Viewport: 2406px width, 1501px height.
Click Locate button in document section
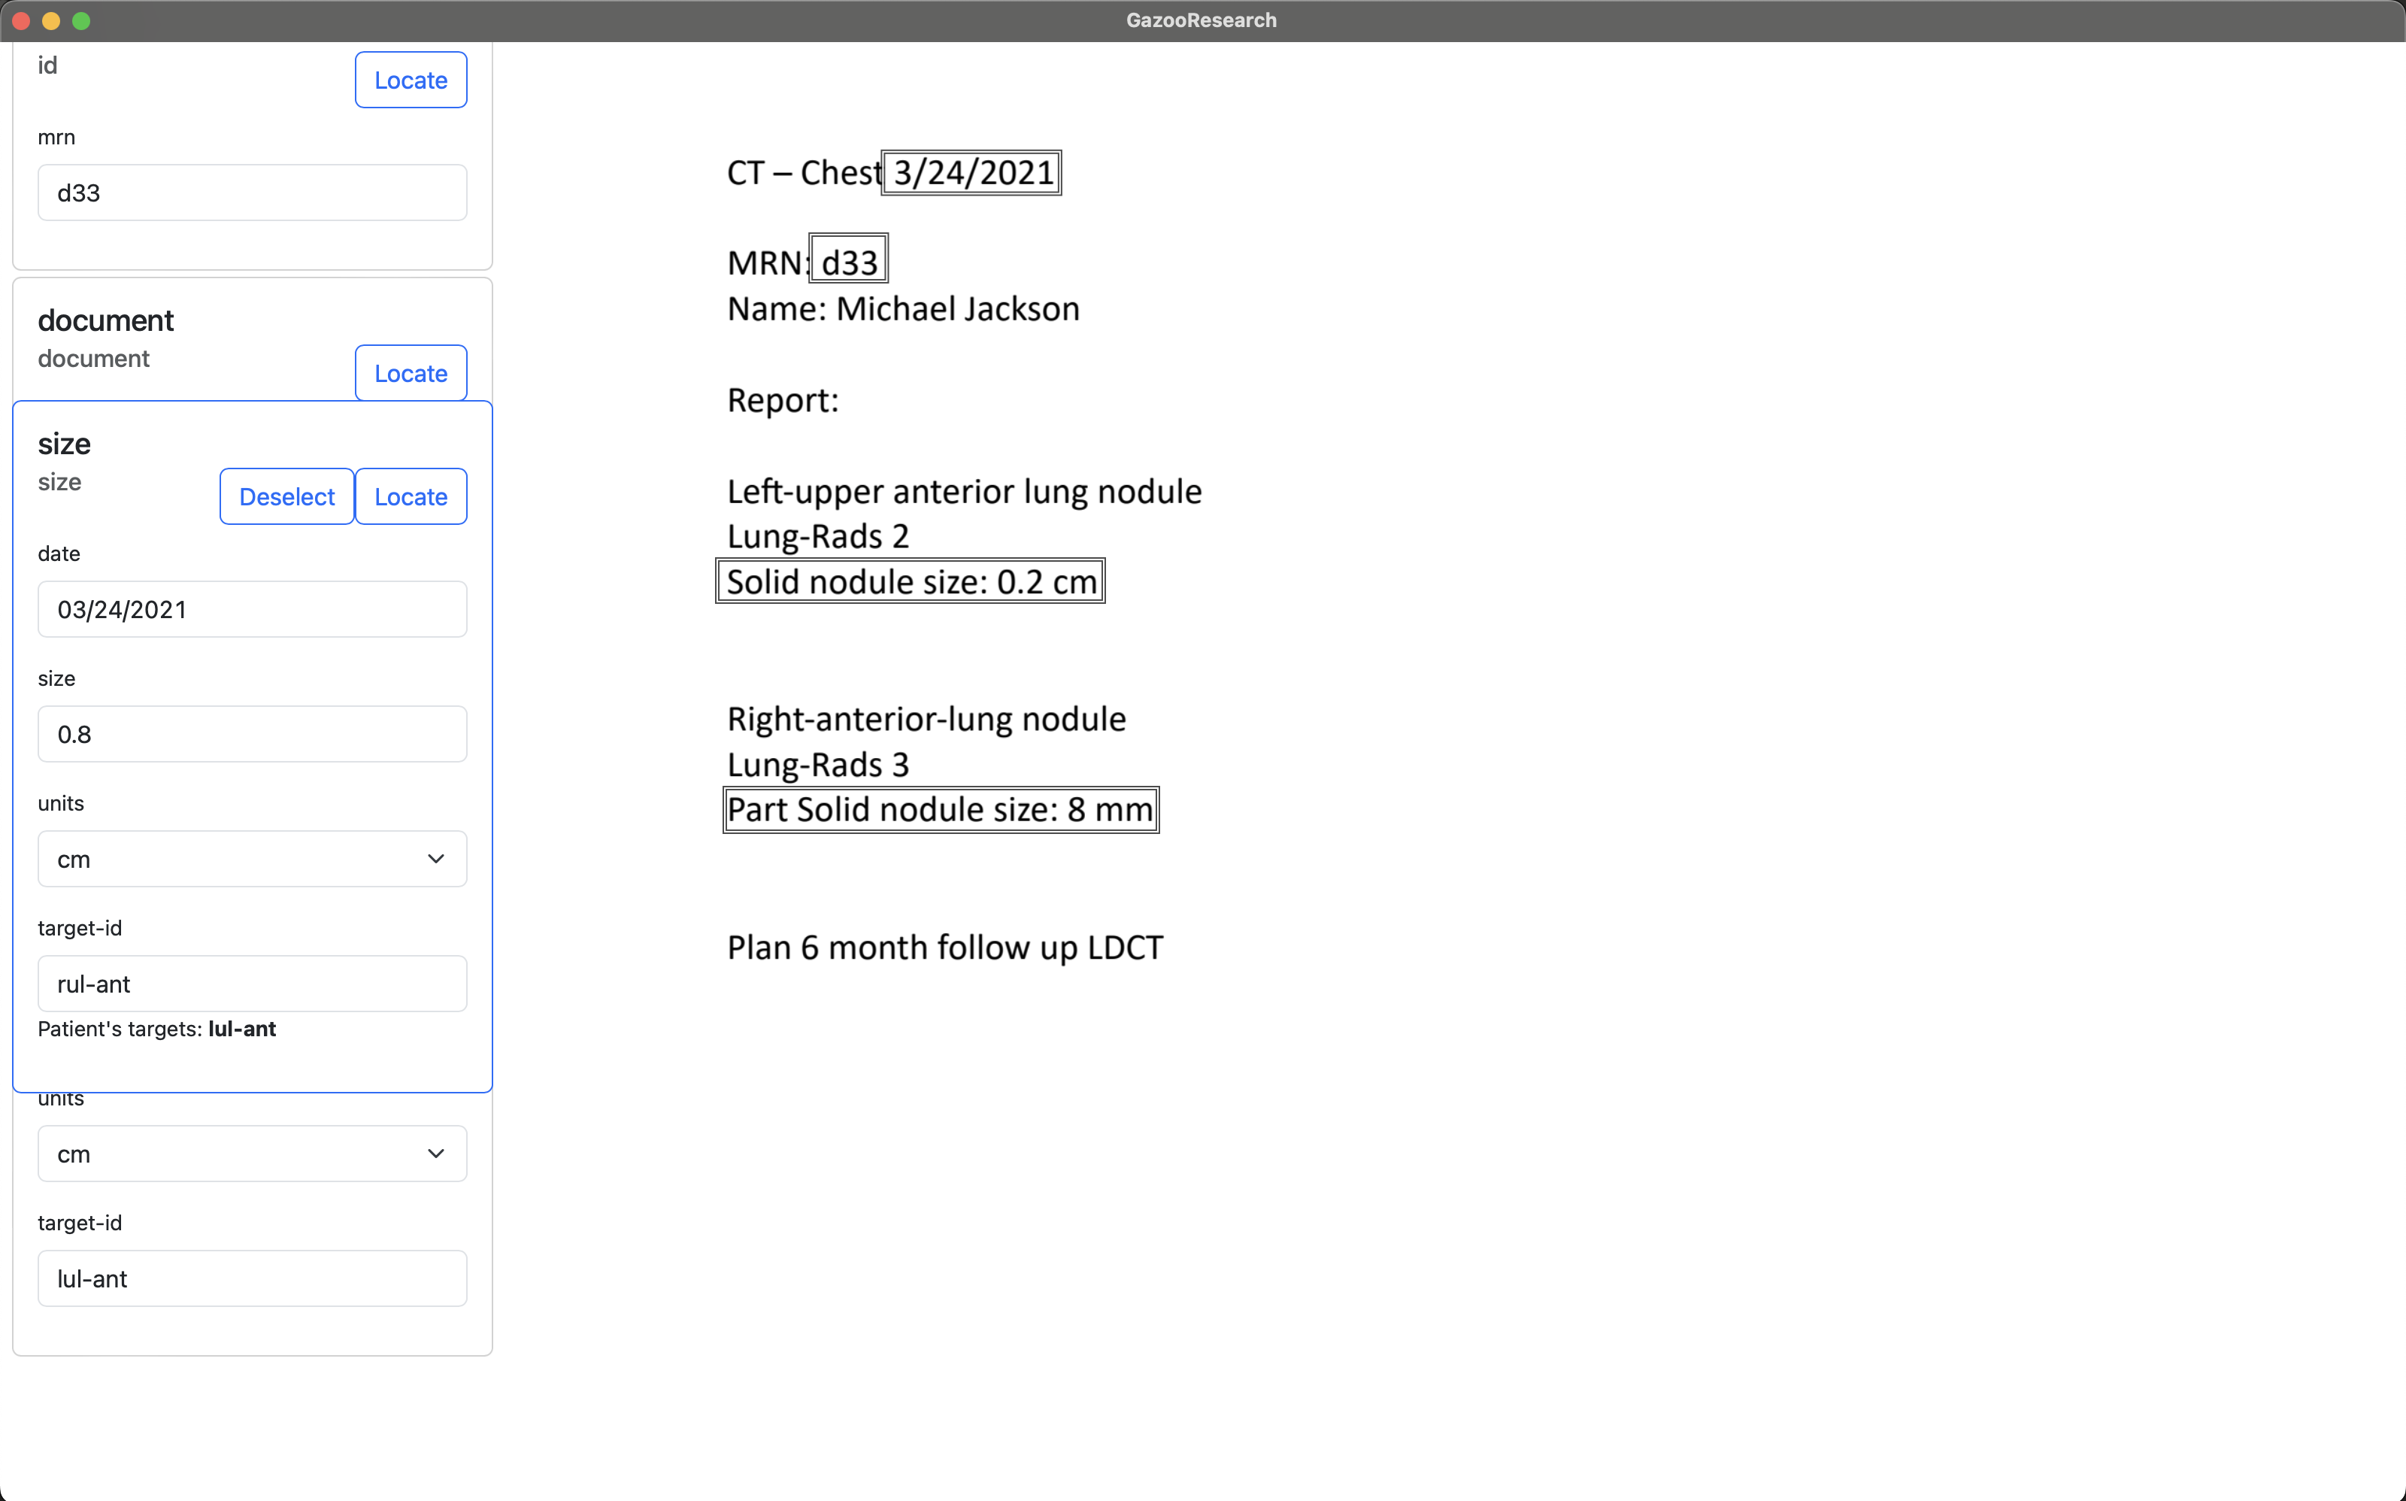pos(410,373)
